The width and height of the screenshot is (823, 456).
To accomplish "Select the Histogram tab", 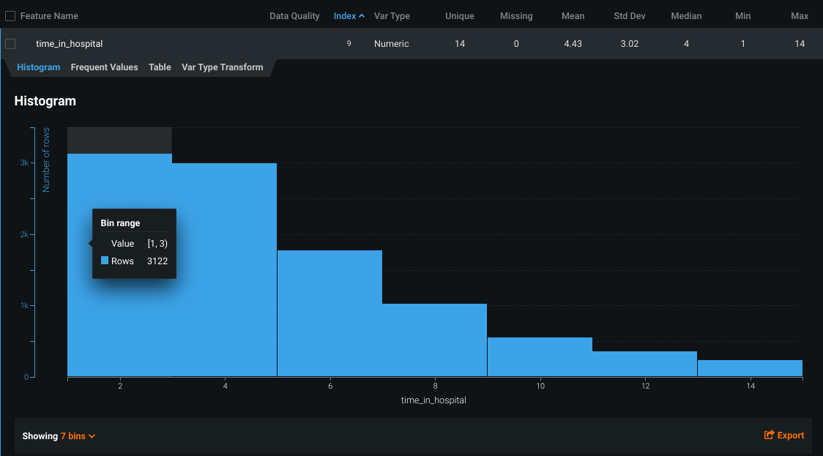I will 38,67.
